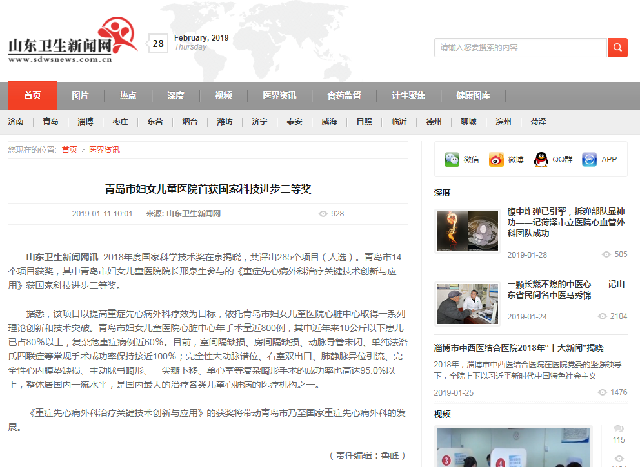Open the 腹中炸弹已引擎 article thumbnail

pyautogui.click(x=467, y=232)
